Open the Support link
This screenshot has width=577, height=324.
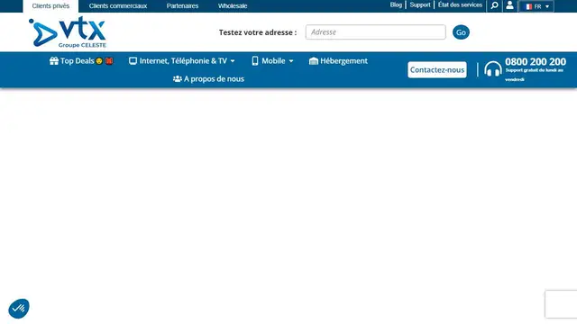(x=420, y=4)
